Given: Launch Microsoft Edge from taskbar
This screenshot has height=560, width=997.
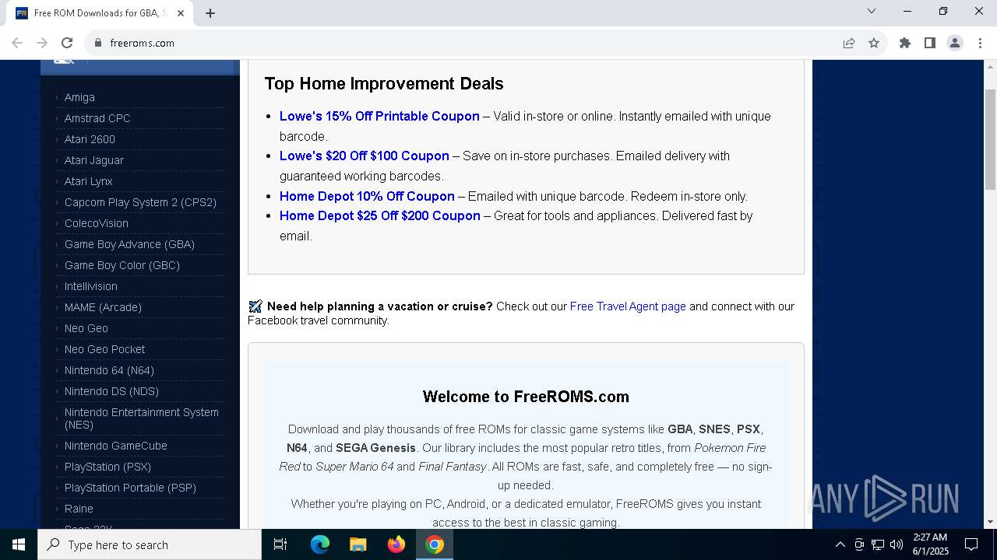Looking at the screenshot, I should [320, 544].
